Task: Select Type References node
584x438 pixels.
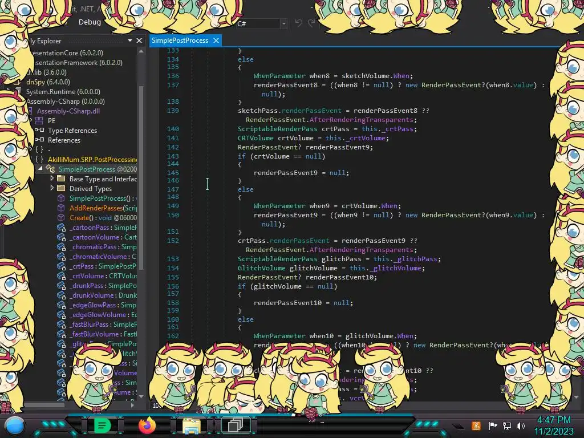Action: click(72, 131)
